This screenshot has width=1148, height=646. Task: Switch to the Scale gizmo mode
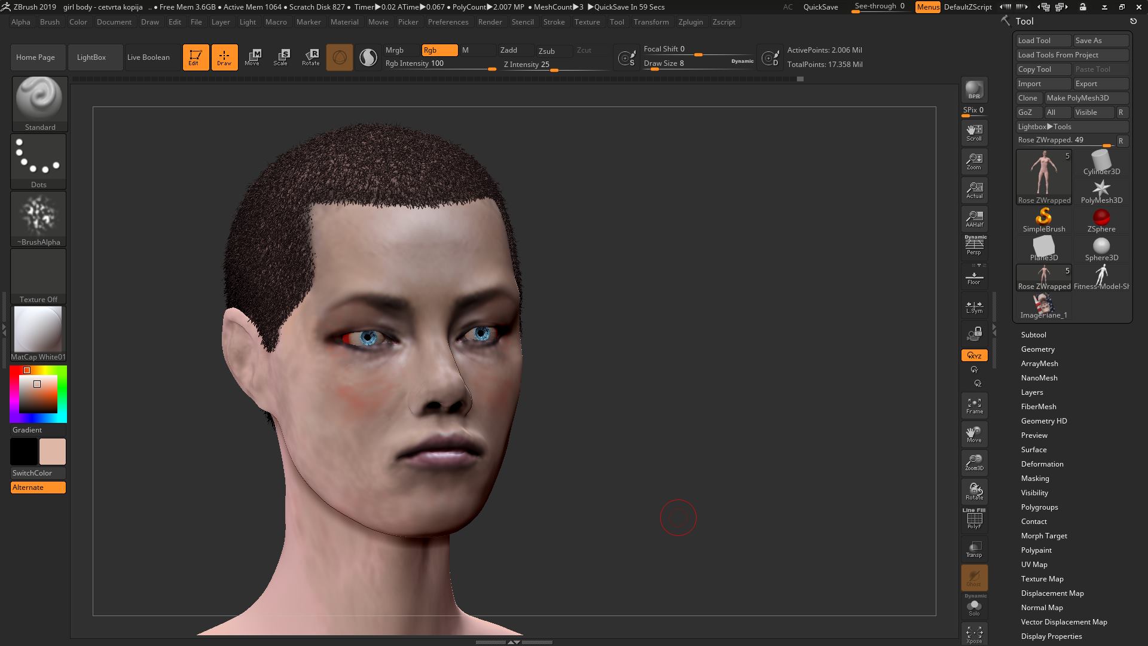[x=281, y=57]
